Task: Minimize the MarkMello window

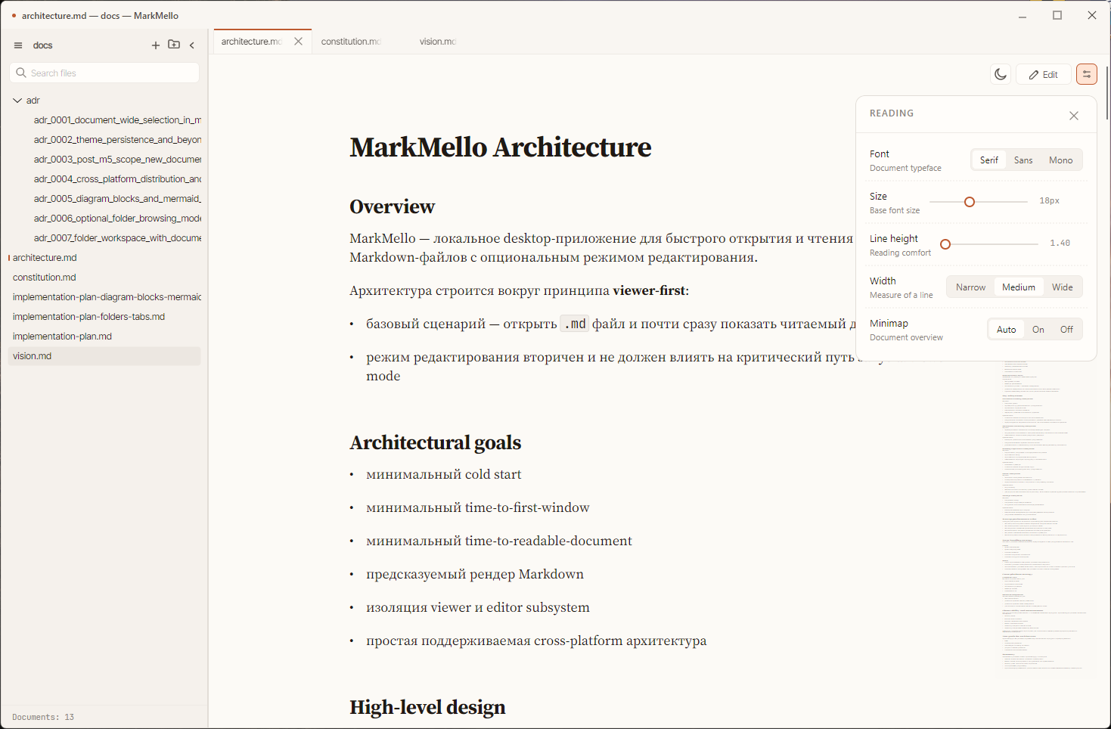Action: pos(1023,15)
